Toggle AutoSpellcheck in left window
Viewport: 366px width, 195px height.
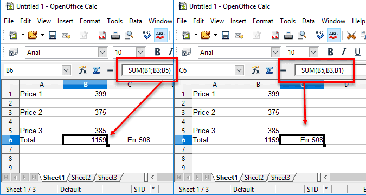click(x=160, y=35)
